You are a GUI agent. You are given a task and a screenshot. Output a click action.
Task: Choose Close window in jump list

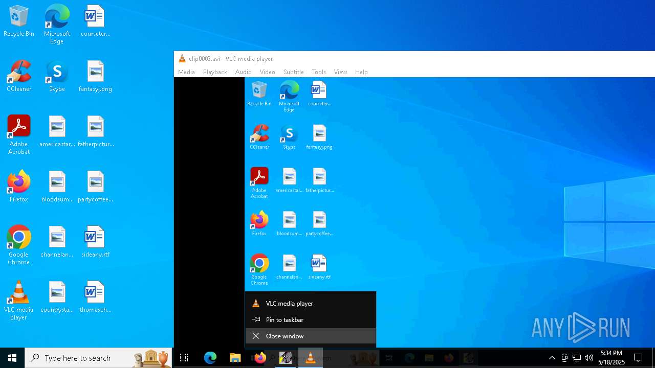click(311, 336)
